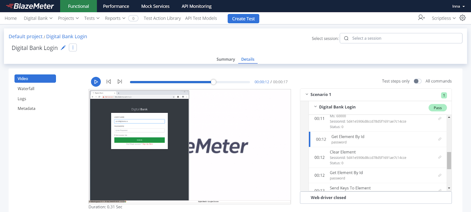Toggle Test steps only / All commands switch
471x212 pixels.
pos(417,81)
